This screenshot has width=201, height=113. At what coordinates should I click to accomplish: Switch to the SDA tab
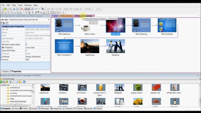pos(55,16)
